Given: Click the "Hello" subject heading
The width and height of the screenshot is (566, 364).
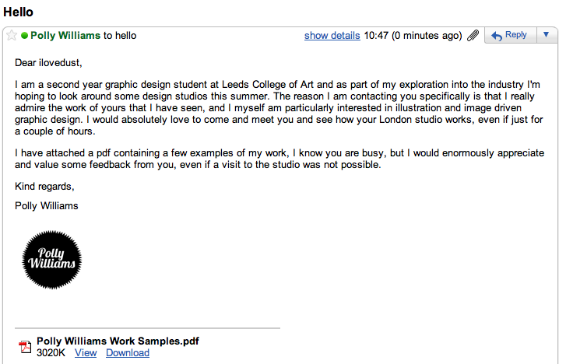Looking at the screenshot, I should tap(18, 12).
